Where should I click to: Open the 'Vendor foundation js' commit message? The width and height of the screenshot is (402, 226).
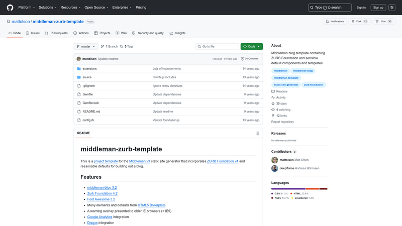pos(166,120)
